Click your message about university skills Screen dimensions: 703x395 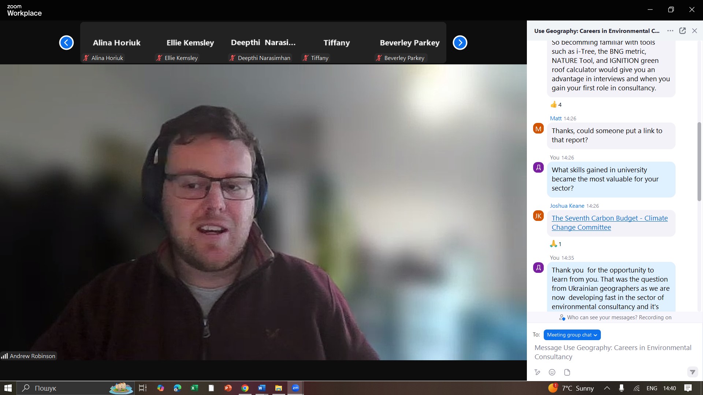611,179
